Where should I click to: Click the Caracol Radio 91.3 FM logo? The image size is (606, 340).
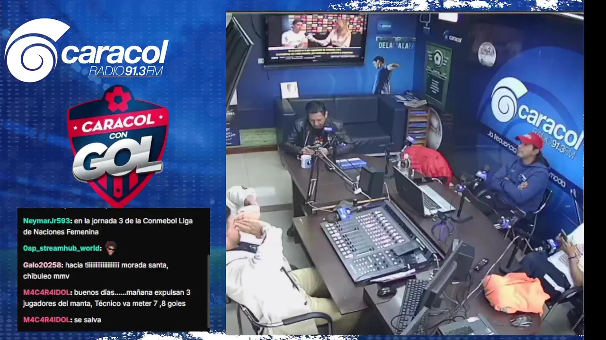coord(86,51)
